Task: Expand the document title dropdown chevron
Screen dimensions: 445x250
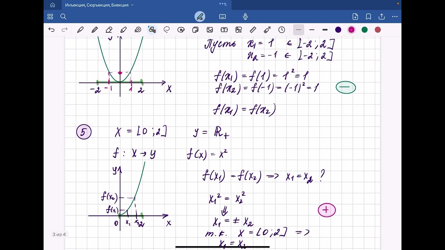Action: pyautogui.click(x=132, y=5)
